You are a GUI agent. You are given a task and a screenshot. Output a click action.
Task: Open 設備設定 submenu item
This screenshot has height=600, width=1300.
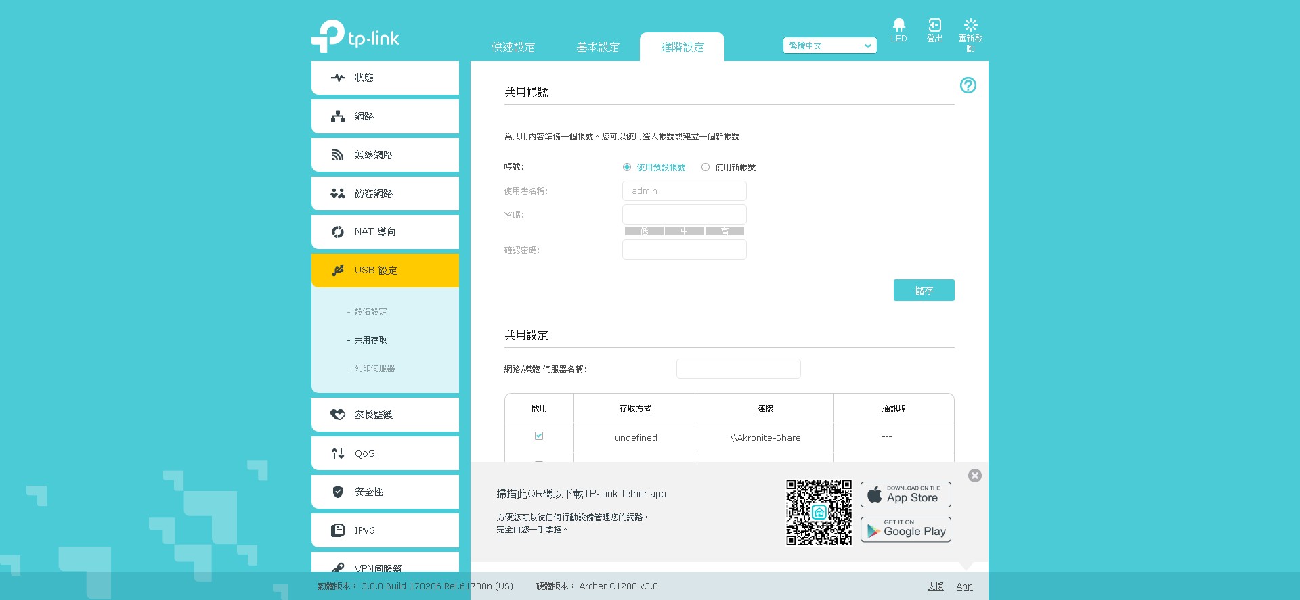(371, 312)
